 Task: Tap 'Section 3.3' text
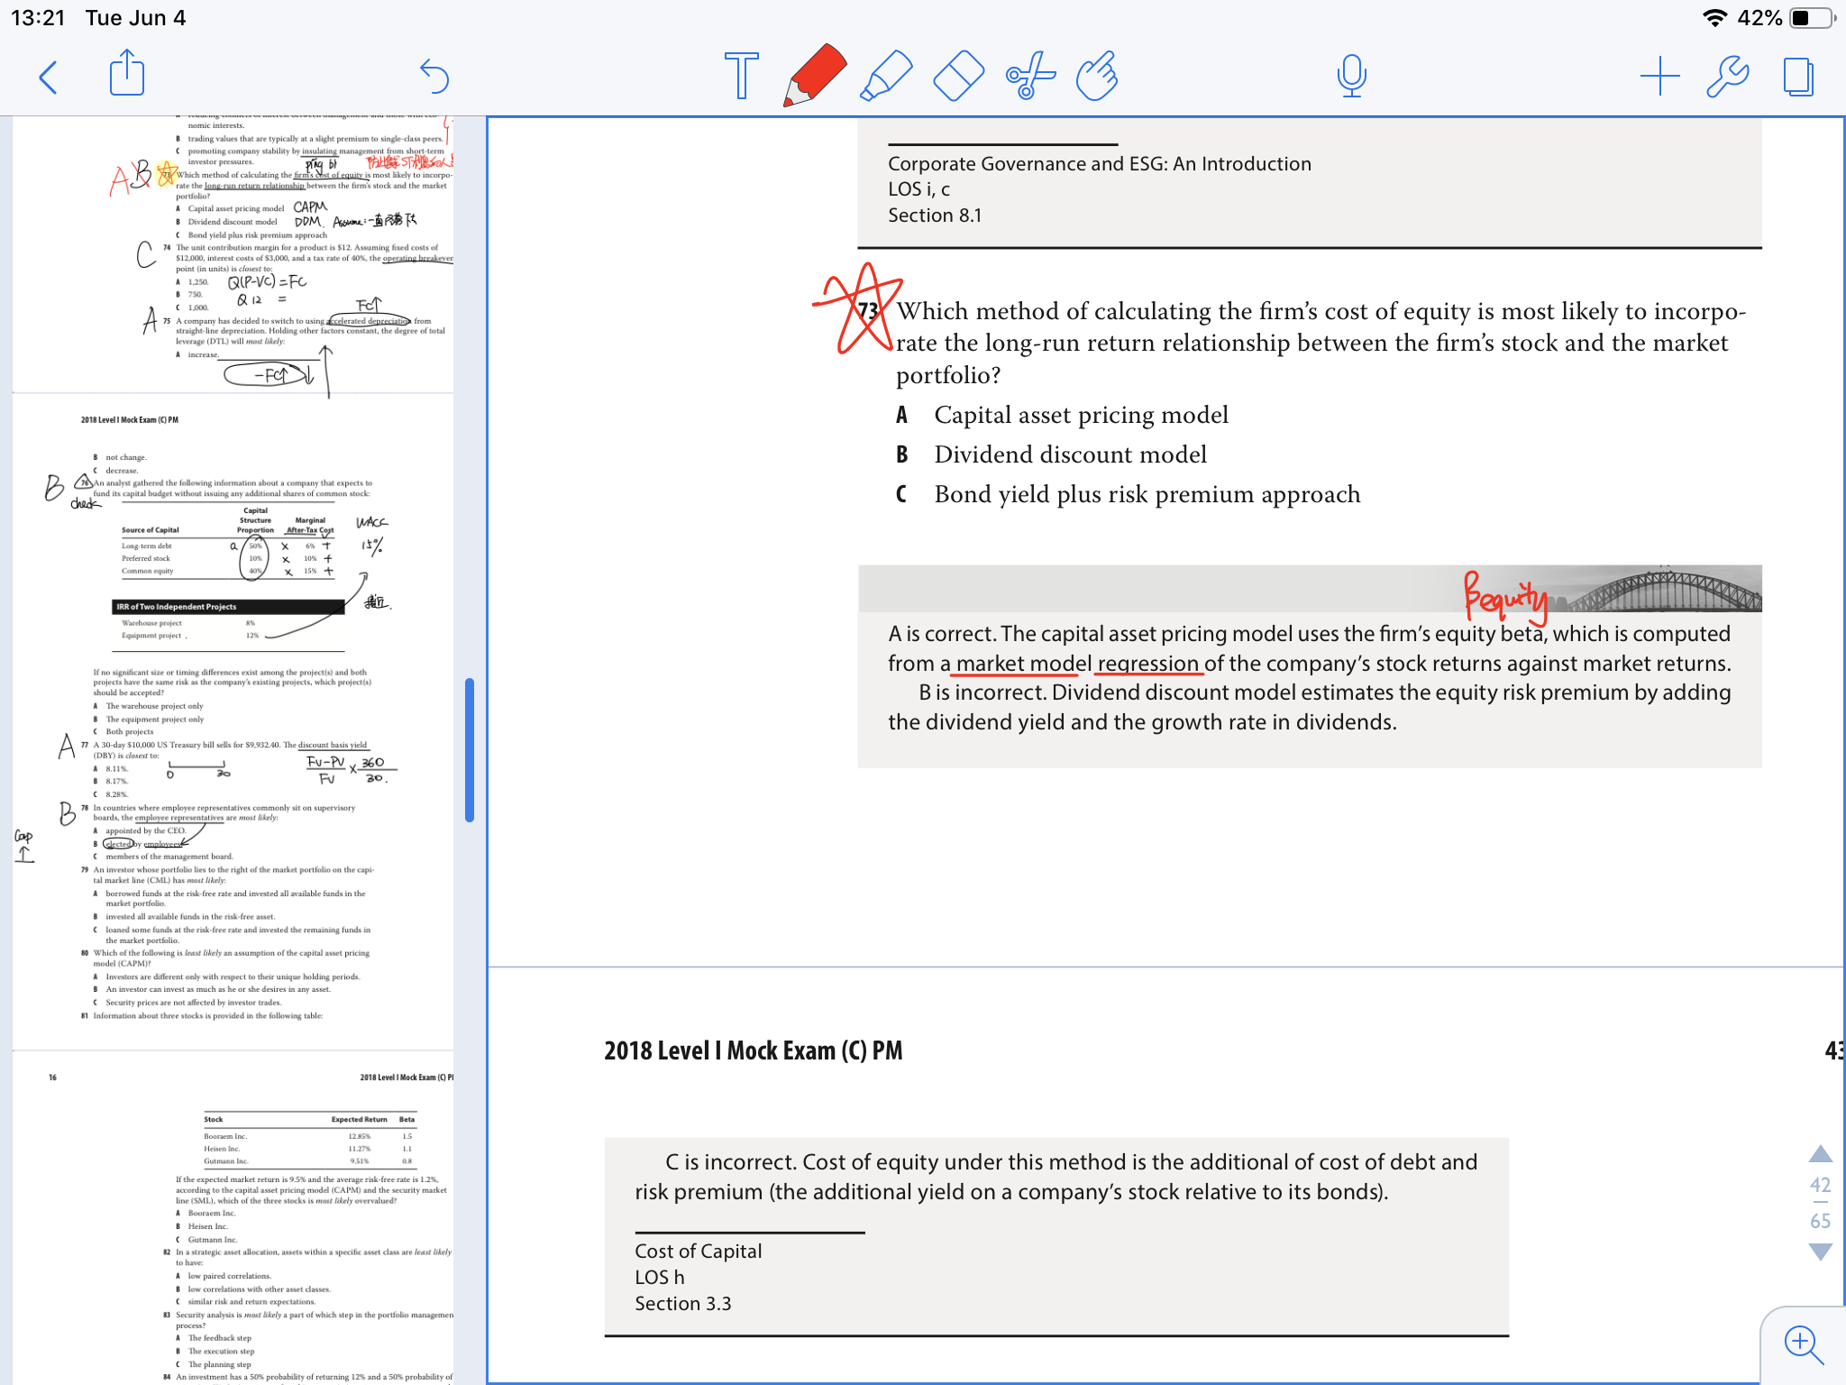[682, 1304]
